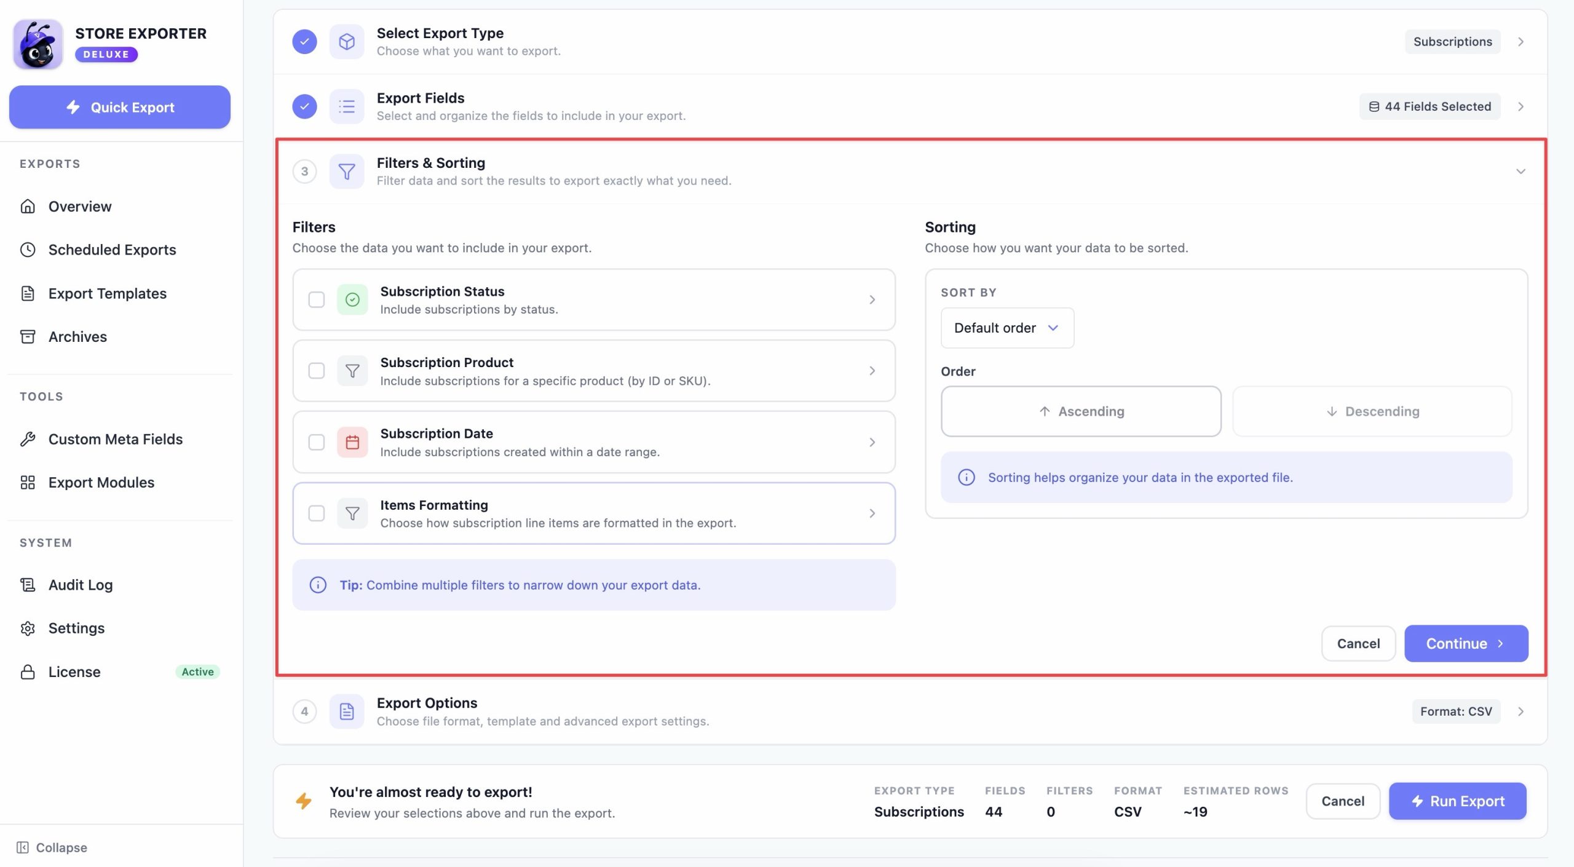The height and width of the screenshot is (867, 1574).
Task: Click the Collapse sidebar panel icon
Action: coord(23,847)
